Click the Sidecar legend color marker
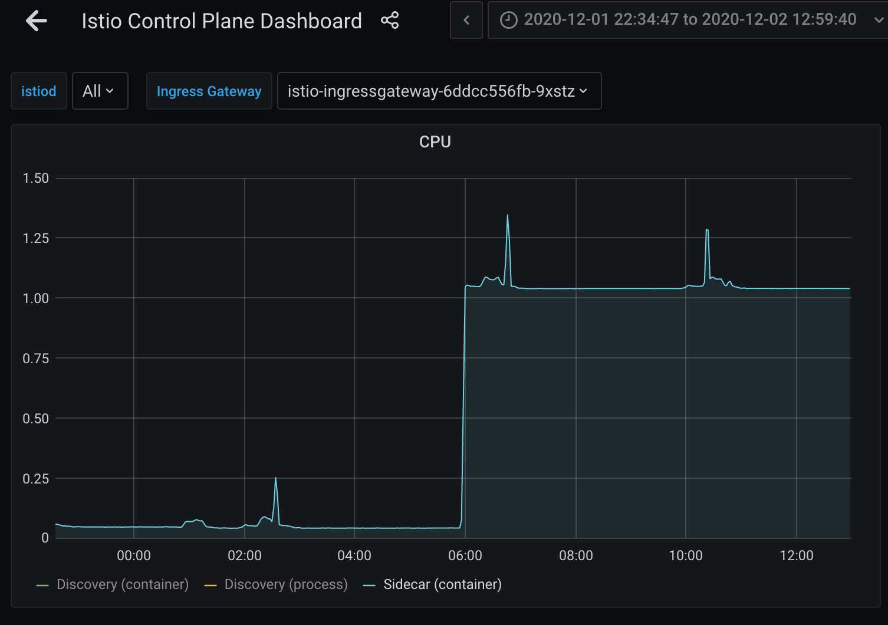The image size is (888, 625). click(369, 584)
